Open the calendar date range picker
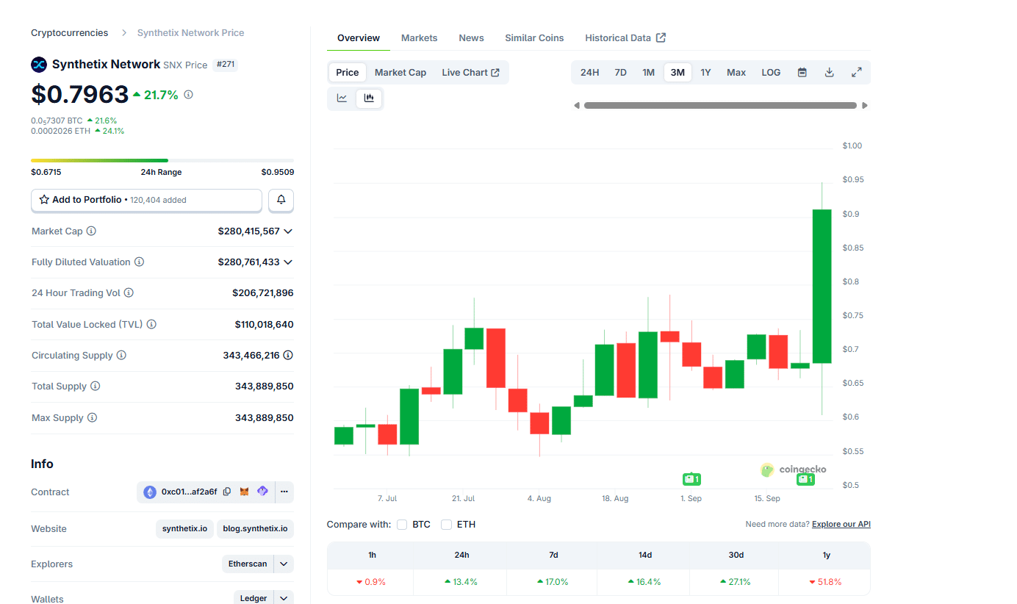1017x604 pixels. tap(802, 72)
